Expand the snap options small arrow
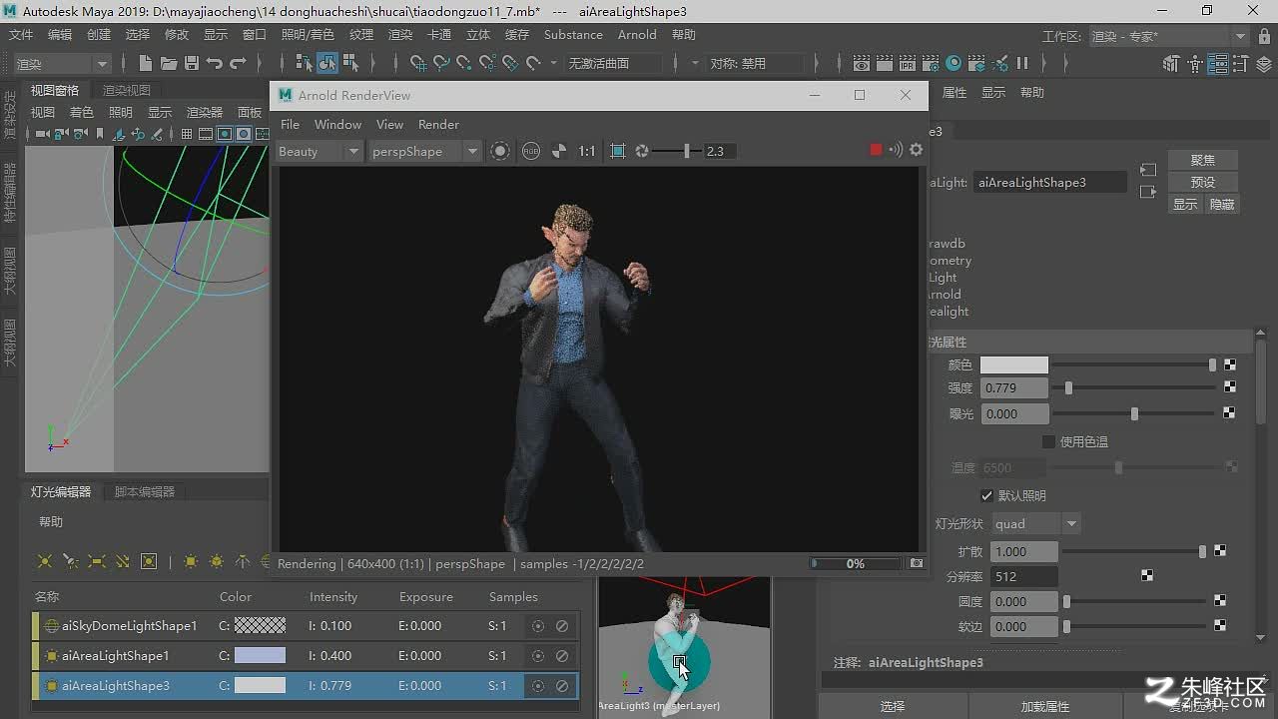This screenshot has width=1278, height=719. pyautogui.click(x=555, y=63)
